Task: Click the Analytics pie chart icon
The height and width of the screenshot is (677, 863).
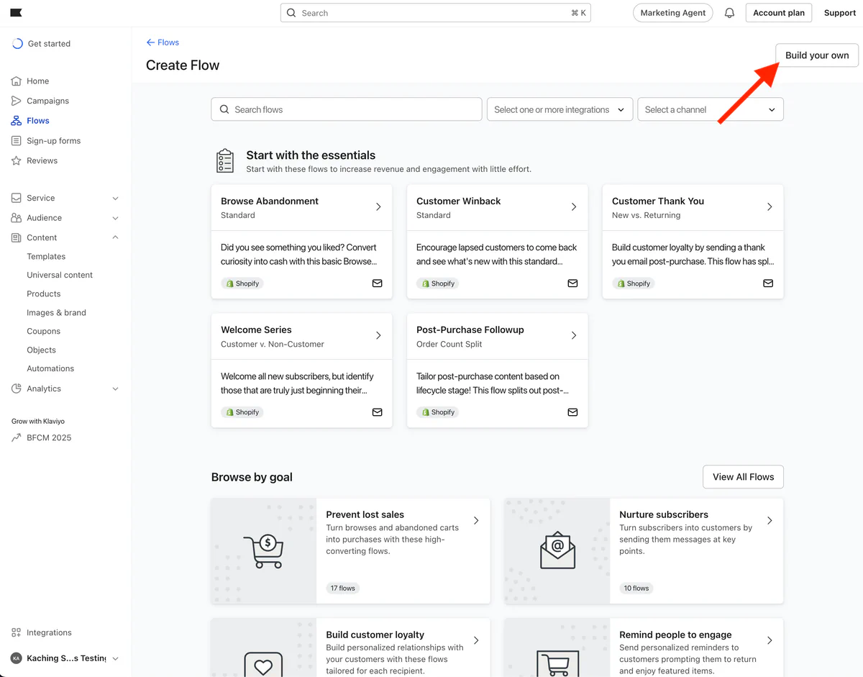Action: (x=17, y=389)
